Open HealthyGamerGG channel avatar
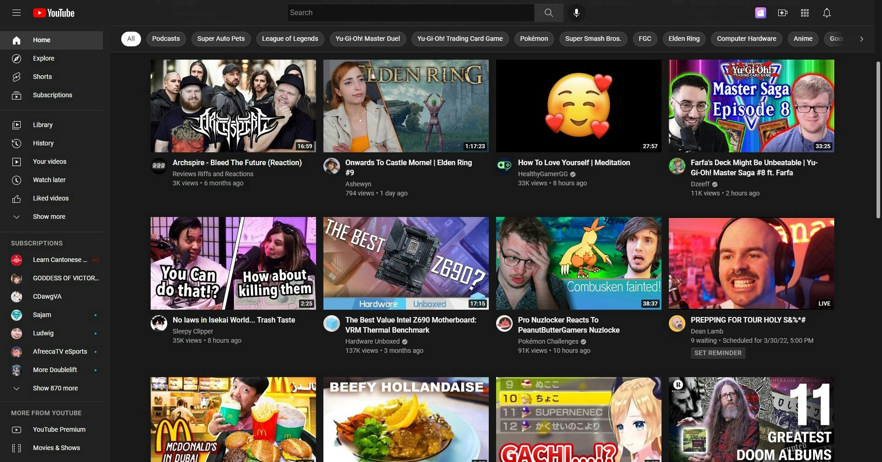882x462 pixels. tap(504, 166)
